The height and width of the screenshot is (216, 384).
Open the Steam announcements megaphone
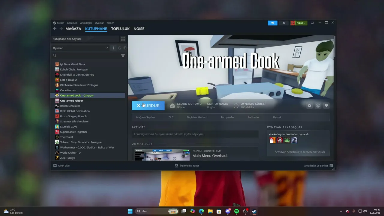point(272,23)
